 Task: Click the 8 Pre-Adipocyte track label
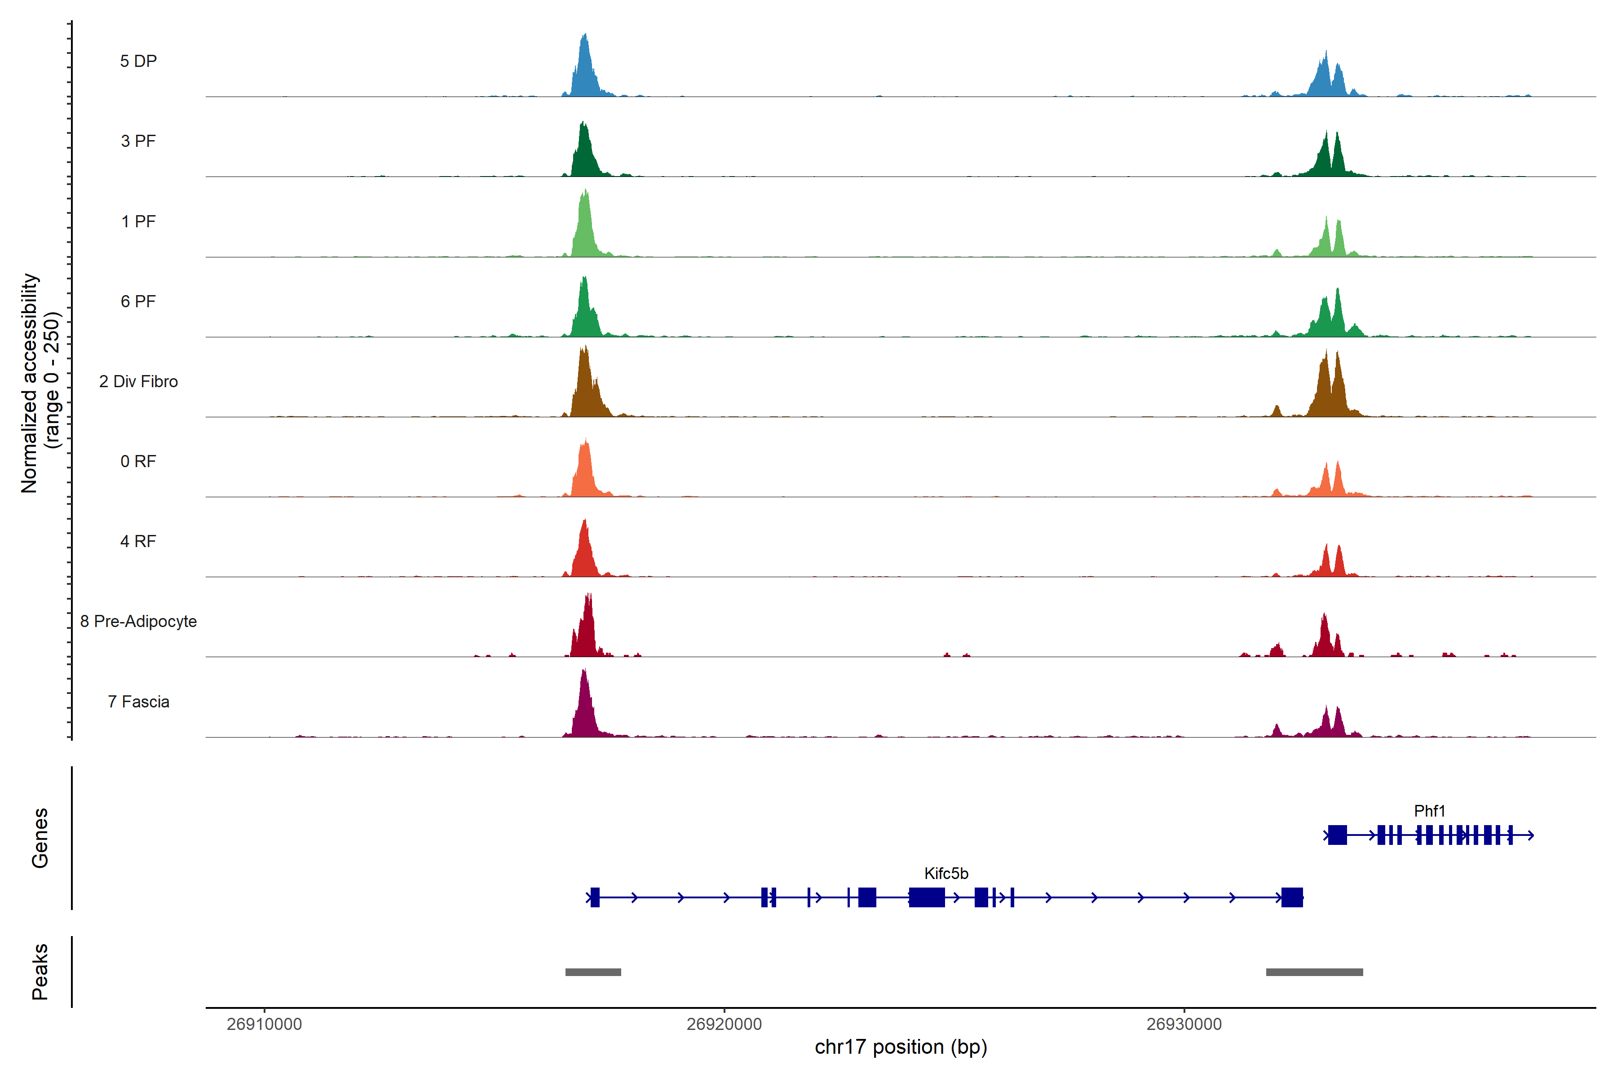(138, 622)
